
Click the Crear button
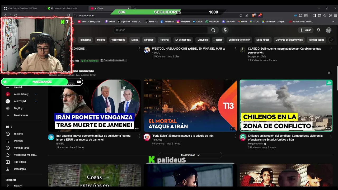(x=306, y=30)
